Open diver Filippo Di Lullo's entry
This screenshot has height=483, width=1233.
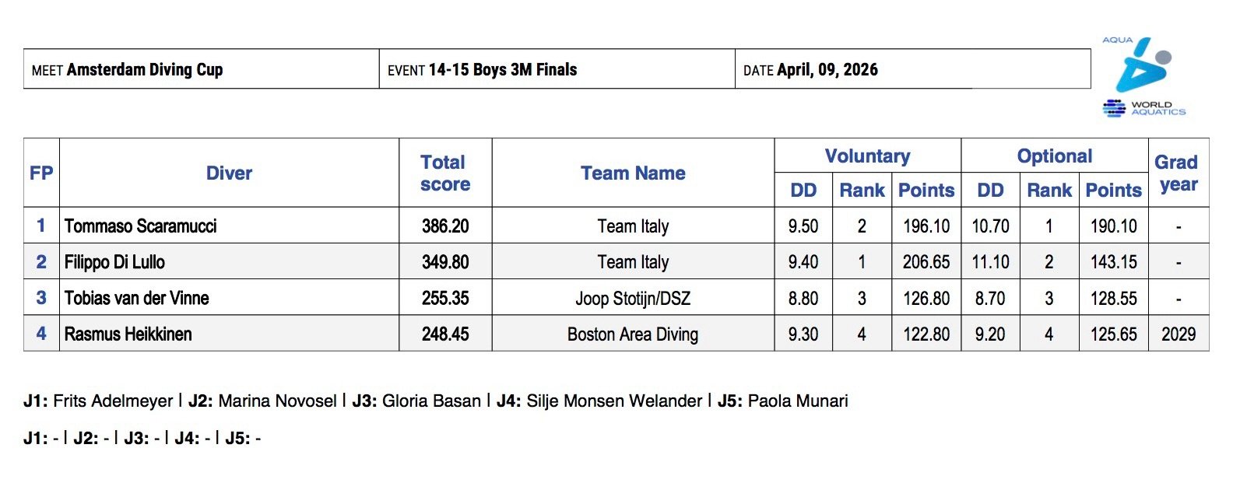point(114,262)
